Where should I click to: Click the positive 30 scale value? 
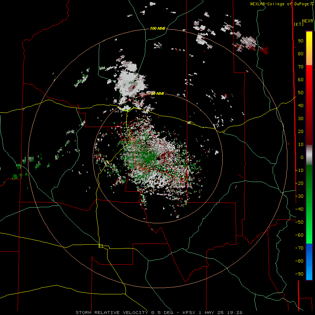301,119
